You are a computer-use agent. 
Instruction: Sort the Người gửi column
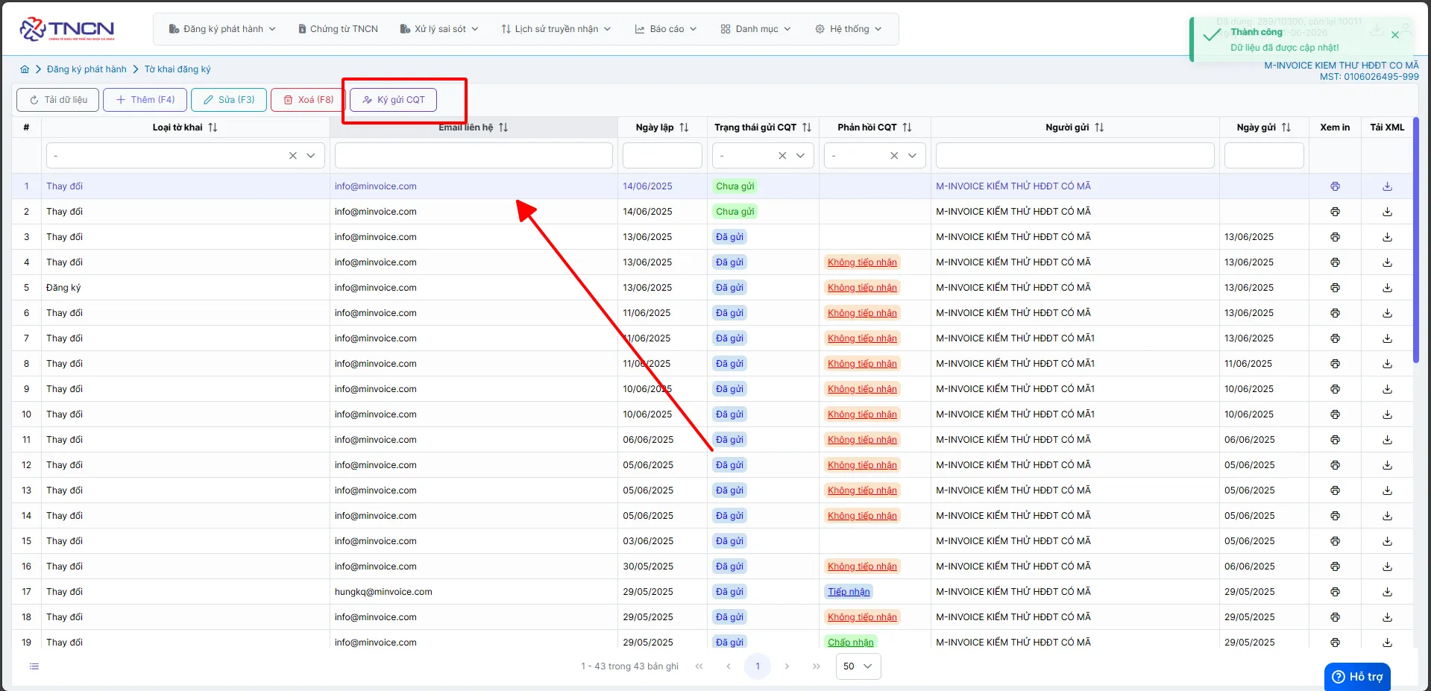coord(1099,127)
